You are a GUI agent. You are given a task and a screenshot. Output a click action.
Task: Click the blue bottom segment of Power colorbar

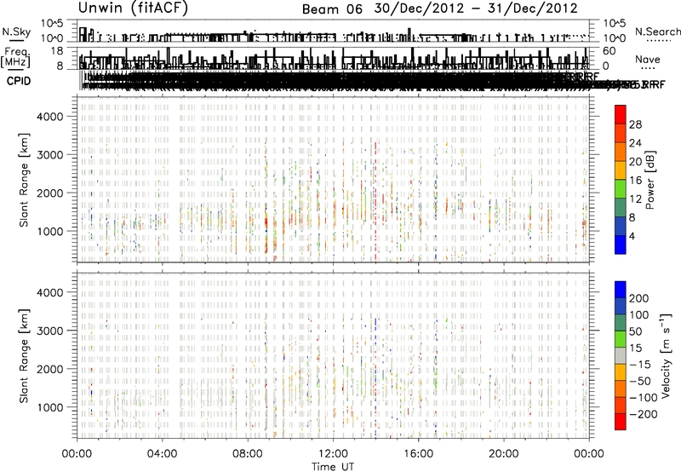coord(621,245)
